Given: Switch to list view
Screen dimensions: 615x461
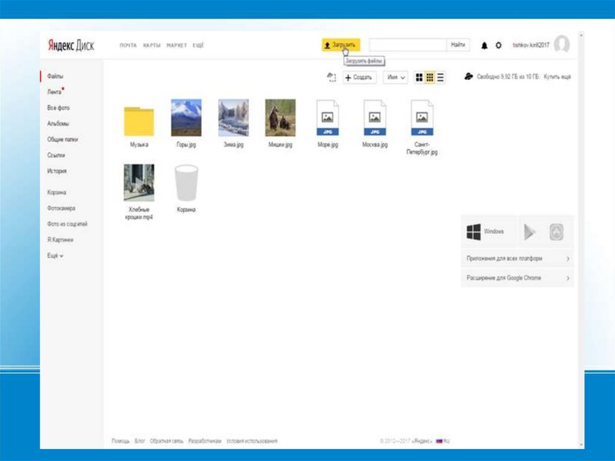Looking at the screenshot, I should (x=440, y=78).
